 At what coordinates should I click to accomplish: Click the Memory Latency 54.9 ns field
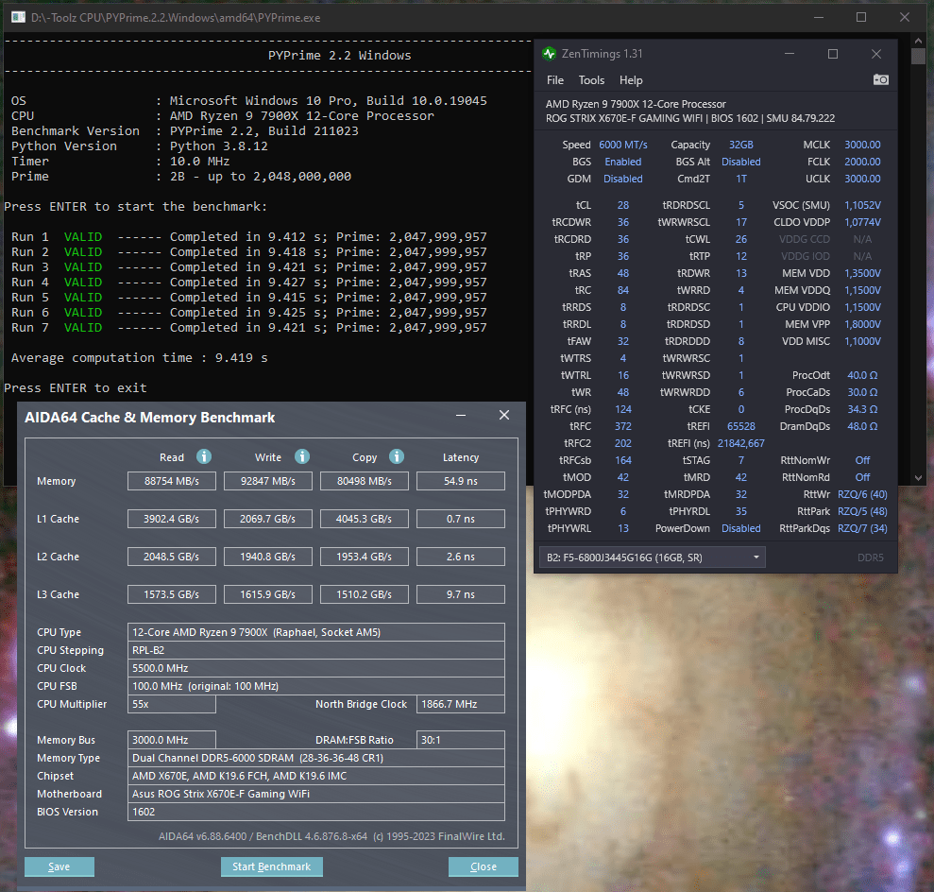click(x=461, y=481)
